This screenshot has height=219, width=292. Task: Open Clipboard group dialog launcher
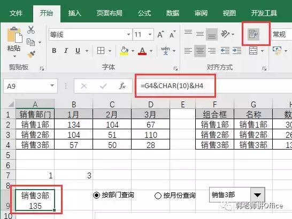click(42, 69)
